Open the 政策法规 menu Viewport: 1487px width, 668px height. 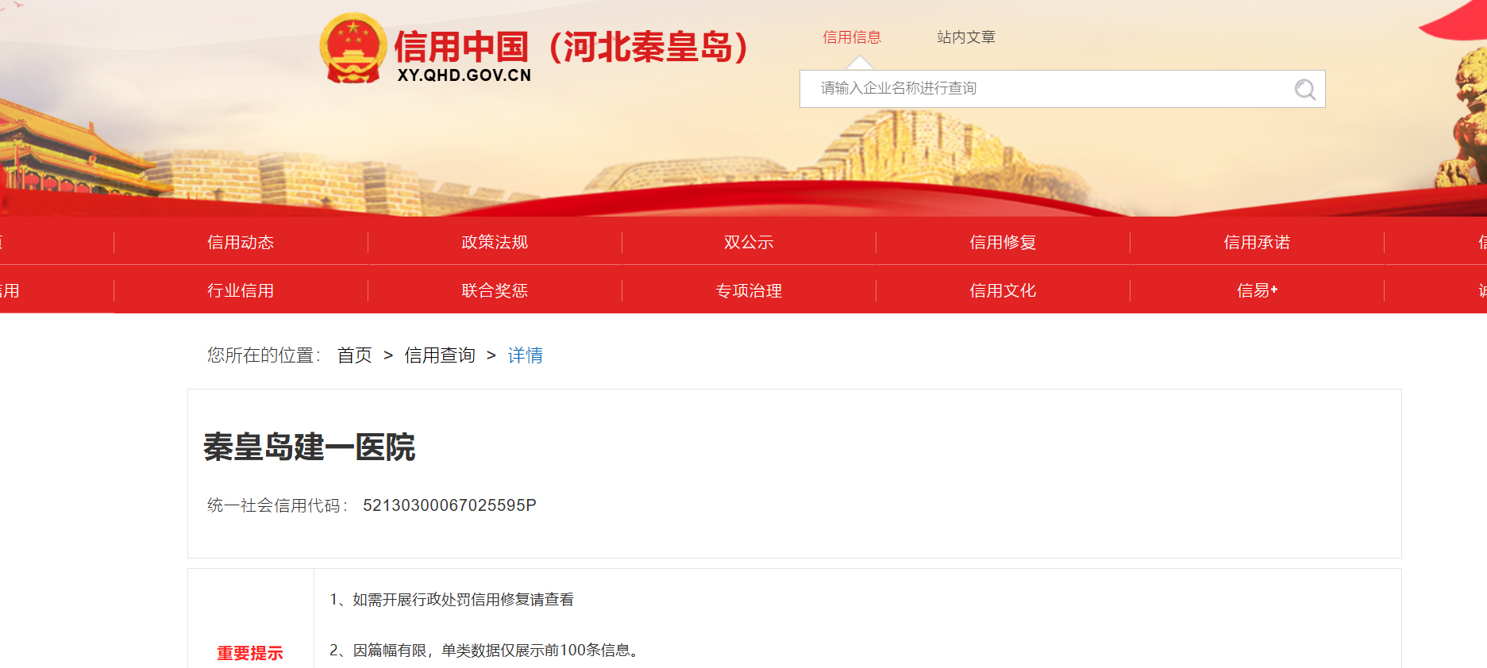point(495,243)
